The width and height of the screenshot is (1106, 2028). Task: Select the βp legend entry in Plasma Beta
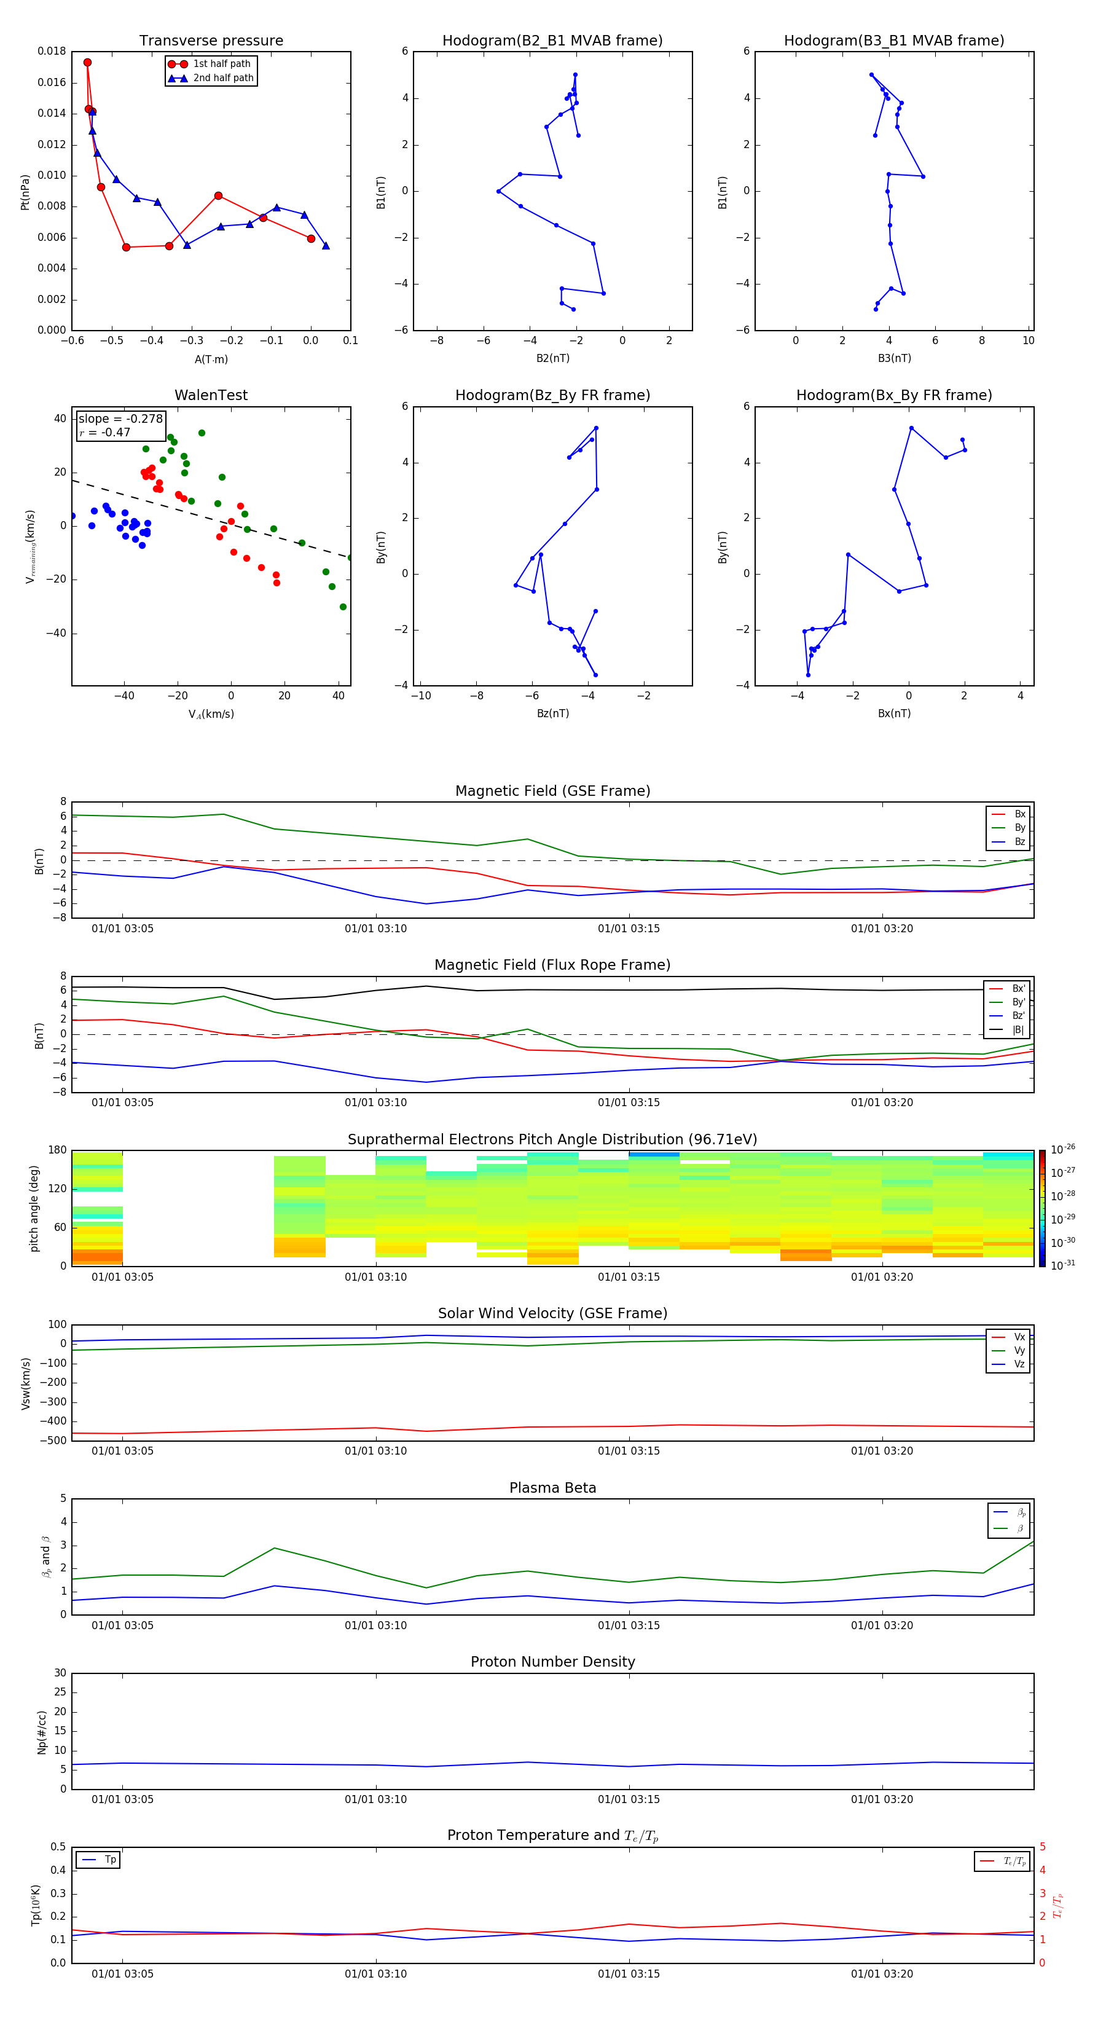click(1009, 1512)
